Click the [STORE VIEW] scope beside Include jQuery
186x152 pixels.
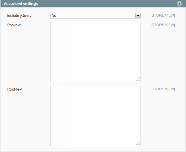(163, 15)
